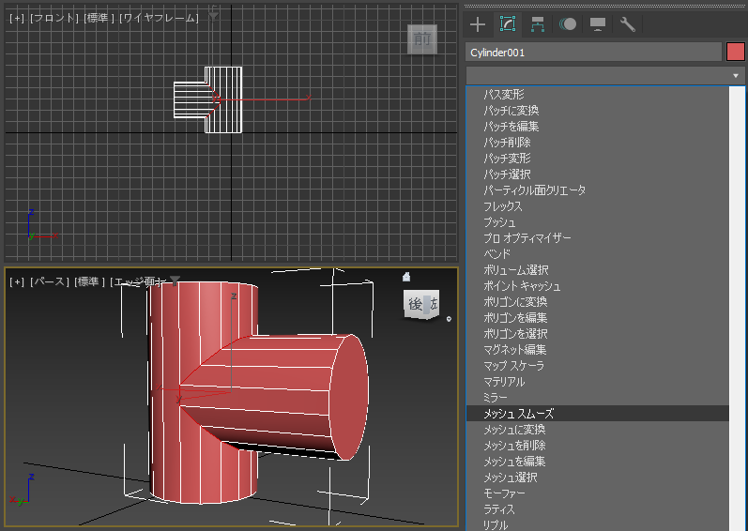Image resolution: width=748 pixels, height=531 pixels.
Task: Select プロ オプティマイザー modifier
Action: coord(597,238)
